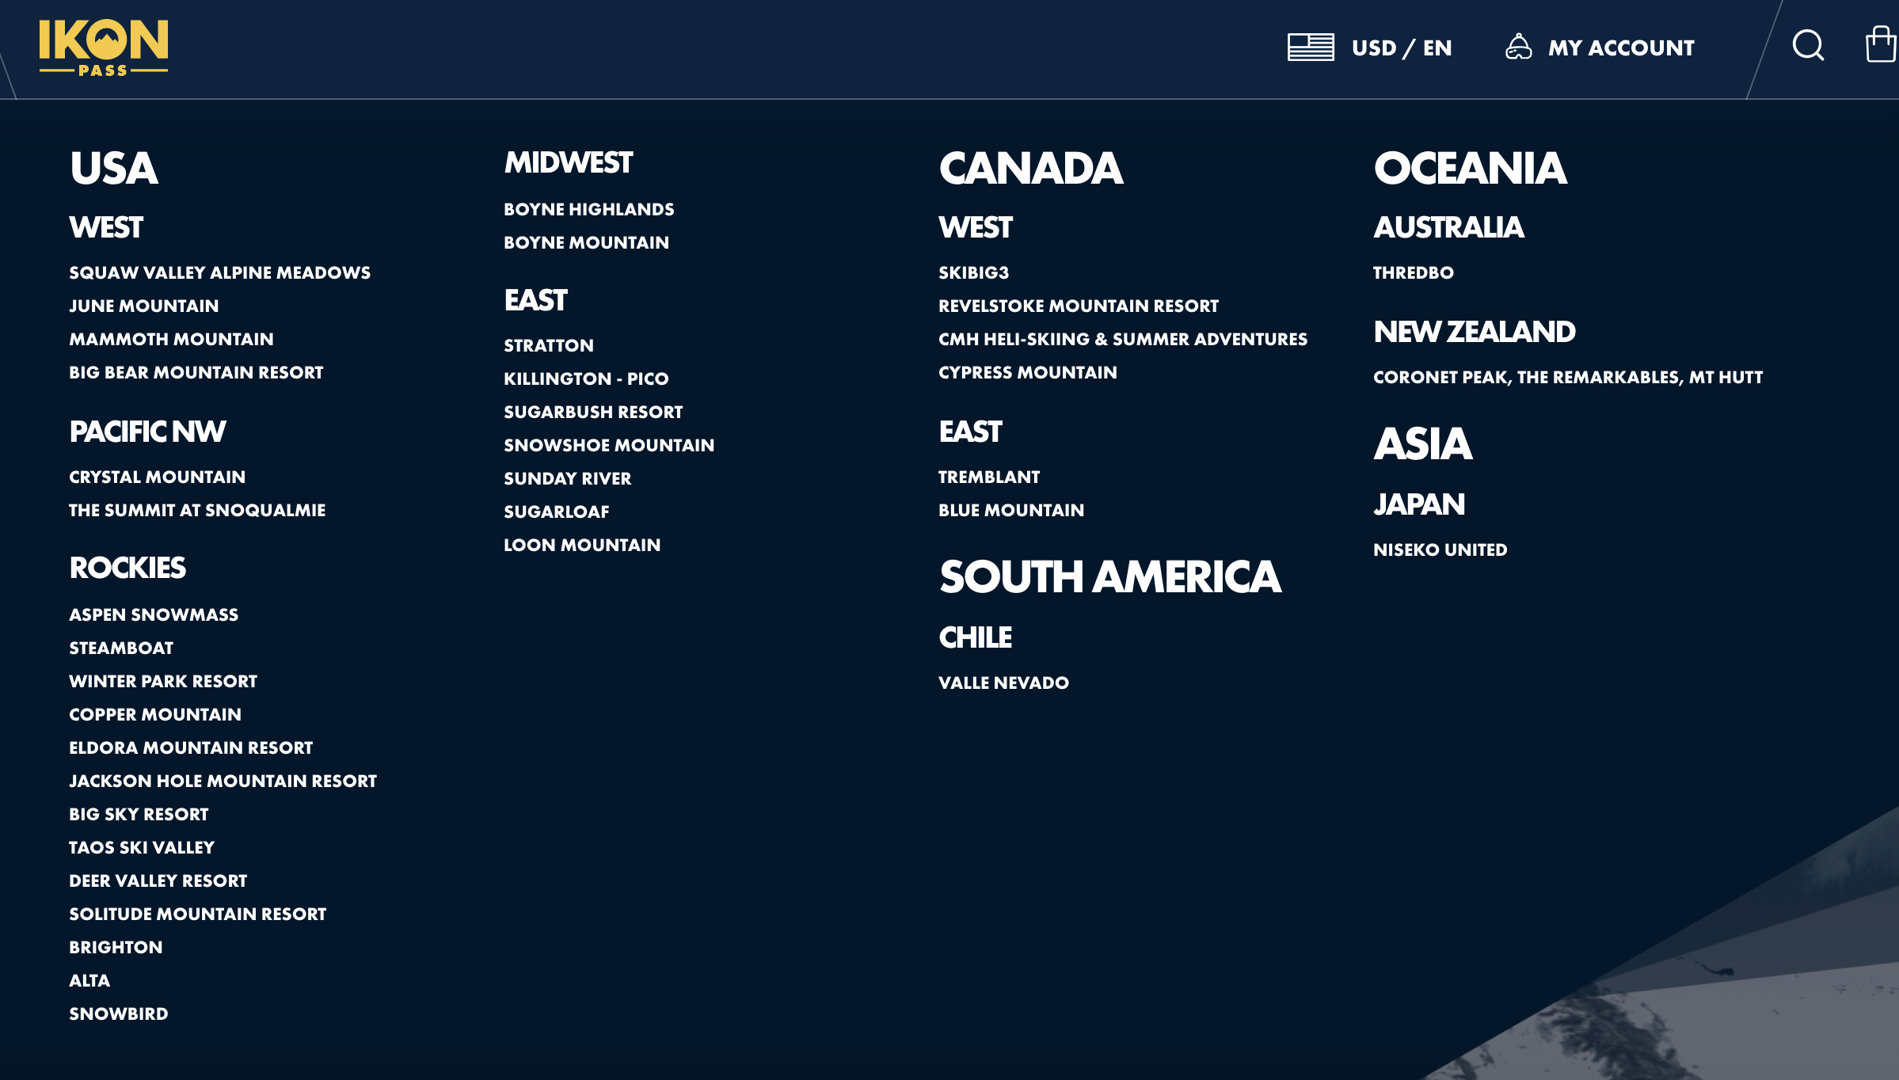Click the New Zealand subheading
Viewport: 1899px width, 1080px height.
1474,333
